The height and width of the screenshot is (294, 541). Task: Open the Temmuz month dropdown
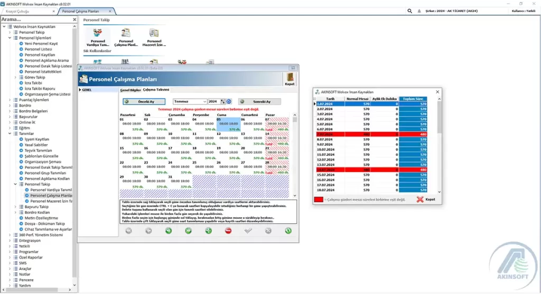(x=204, y=102)
